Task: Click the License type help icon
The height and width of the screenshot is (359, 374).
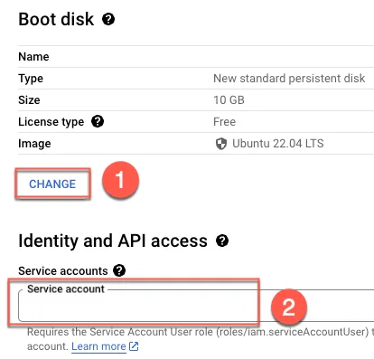Action: [98, 121]
